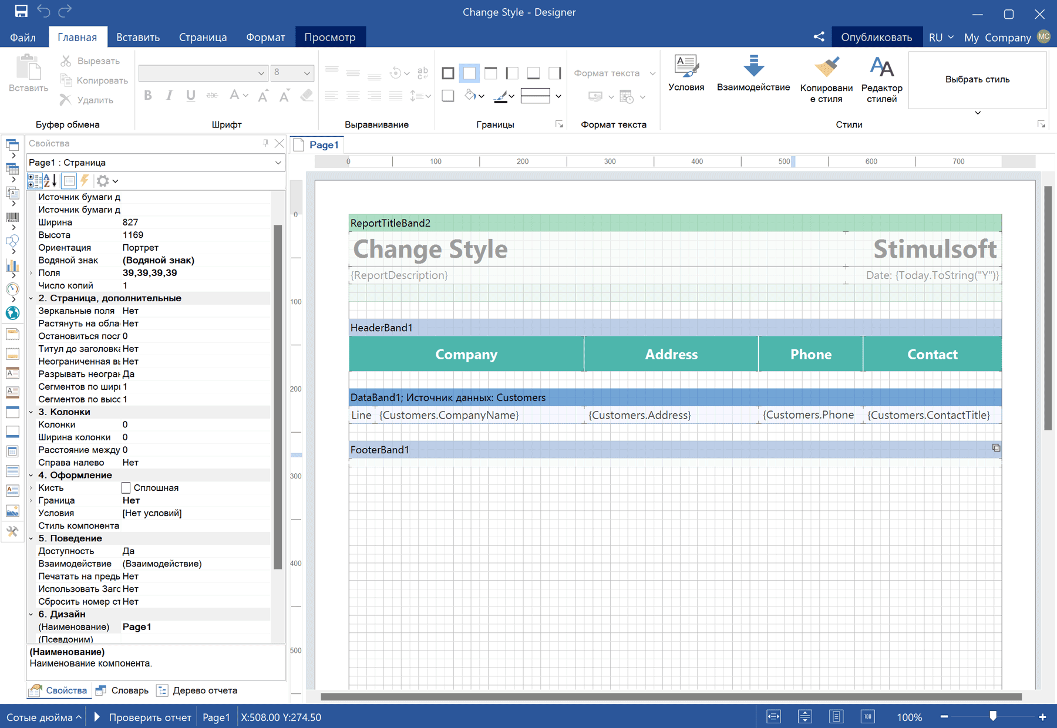Open border line style dropdown arrow
This screenshot has height=728, width=1057.
558,96
